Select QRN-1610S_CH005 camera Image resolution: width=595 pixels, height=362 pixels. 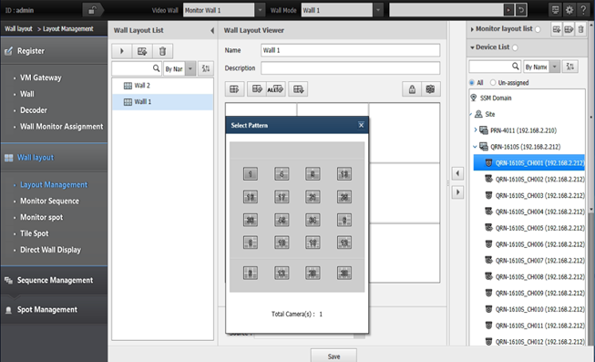[534, 228]
